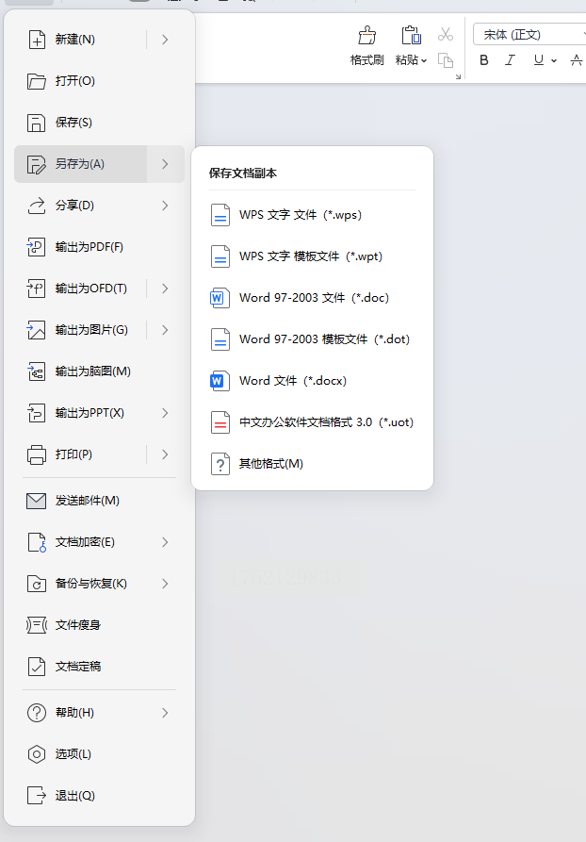Toggle Underline formatting
Image resolution: width=586 pixels, height=842 pixels.
tap(538, 60)
